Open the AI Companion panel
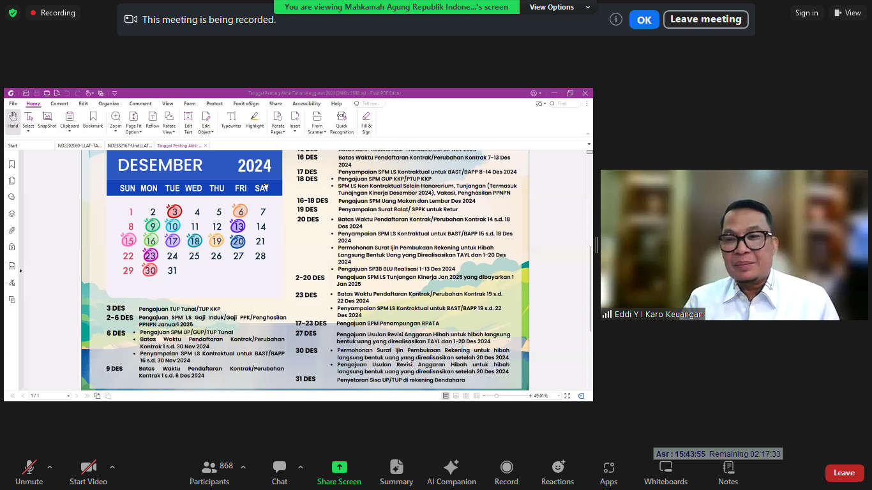 (x=451, y=472)
